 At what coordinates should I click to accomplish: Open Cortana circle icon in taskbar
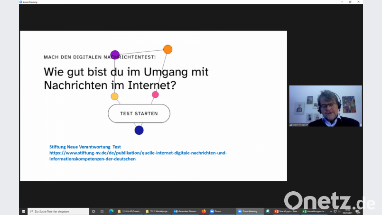tap(93, 211)
